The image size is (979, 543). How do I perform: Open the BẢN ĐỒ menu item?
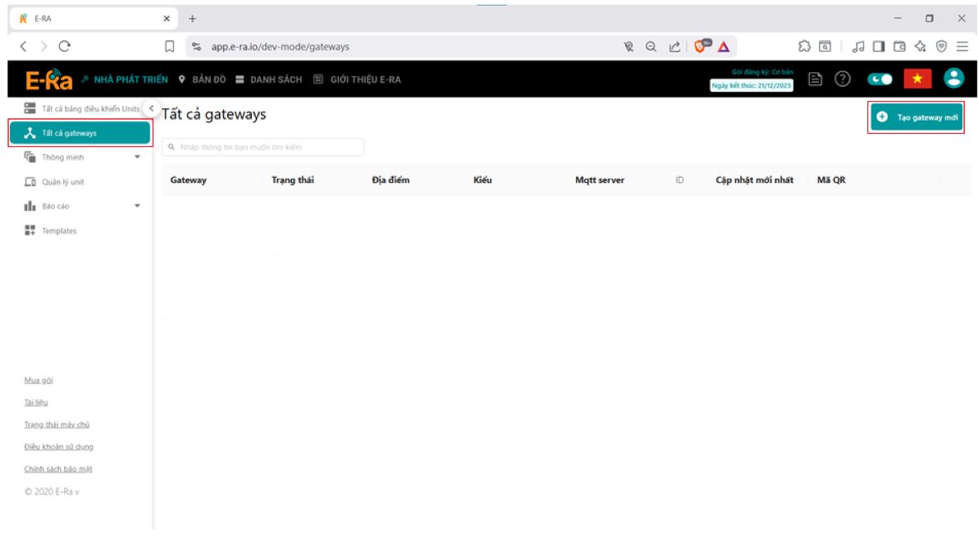[202, 80]
